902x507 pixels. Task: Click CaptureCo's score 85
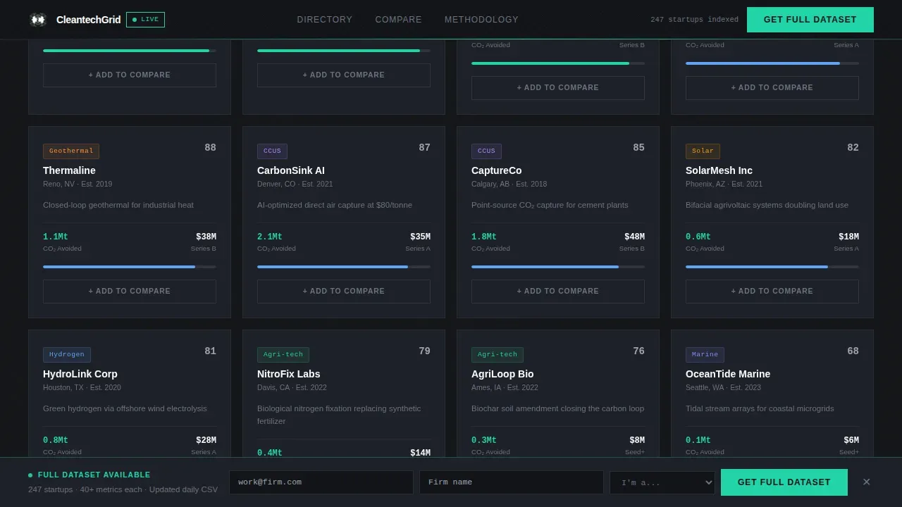(638, 148)
